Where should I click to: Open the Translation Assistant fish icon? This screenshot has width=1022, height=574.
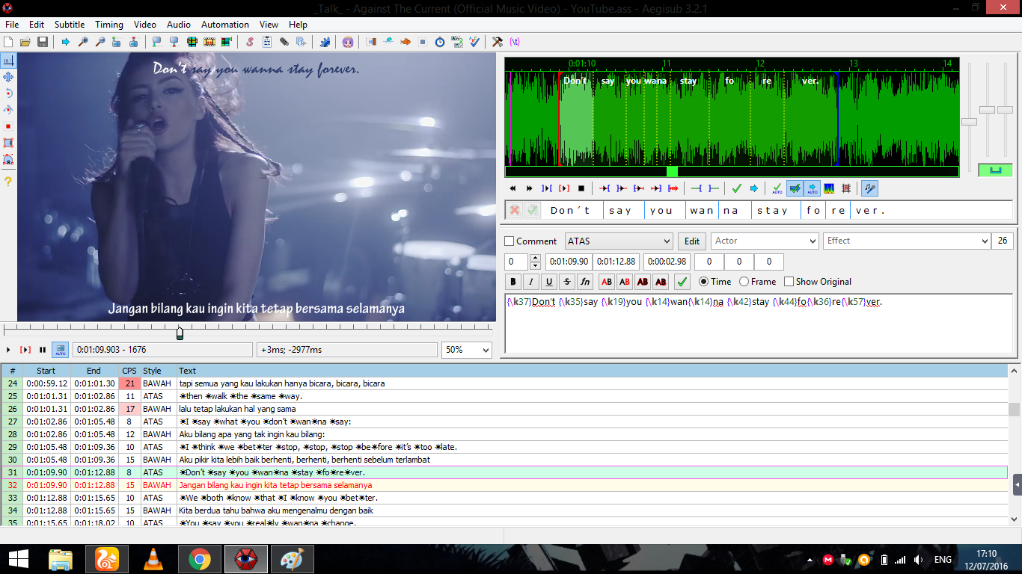click(x=405, y=42)
